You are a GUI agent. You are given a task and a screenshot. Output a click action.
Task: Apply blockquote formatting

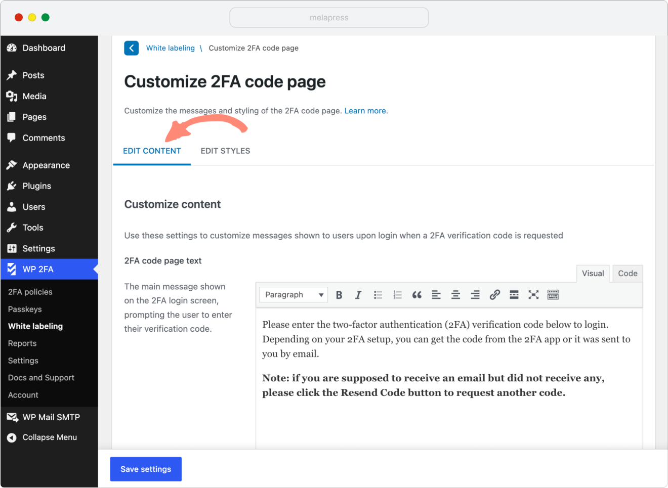(417, 295)
